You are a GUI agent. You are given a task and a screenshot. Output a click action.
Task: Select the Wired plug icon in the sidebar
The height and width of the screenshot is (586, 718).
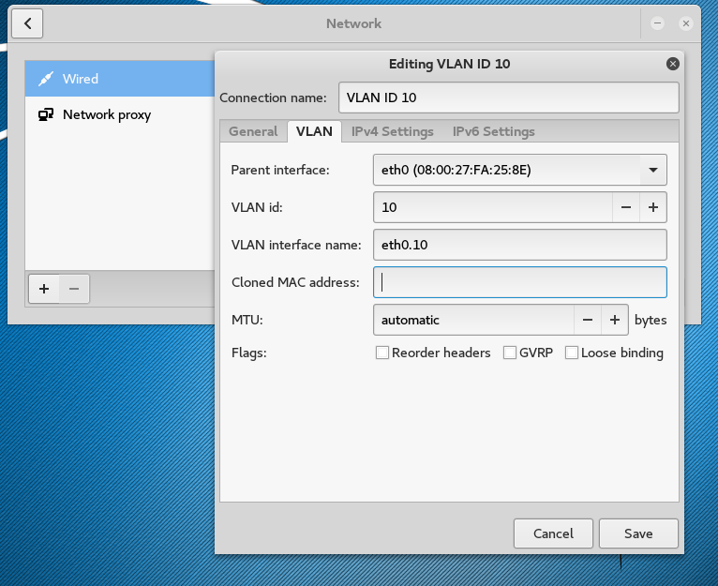(x=46, y=79)
